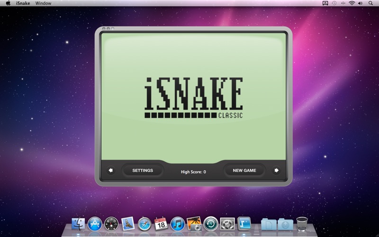This screenshot has width=379, height=237.
Task: Click the volume icon in the menu bar
Action: coord(361,3)
